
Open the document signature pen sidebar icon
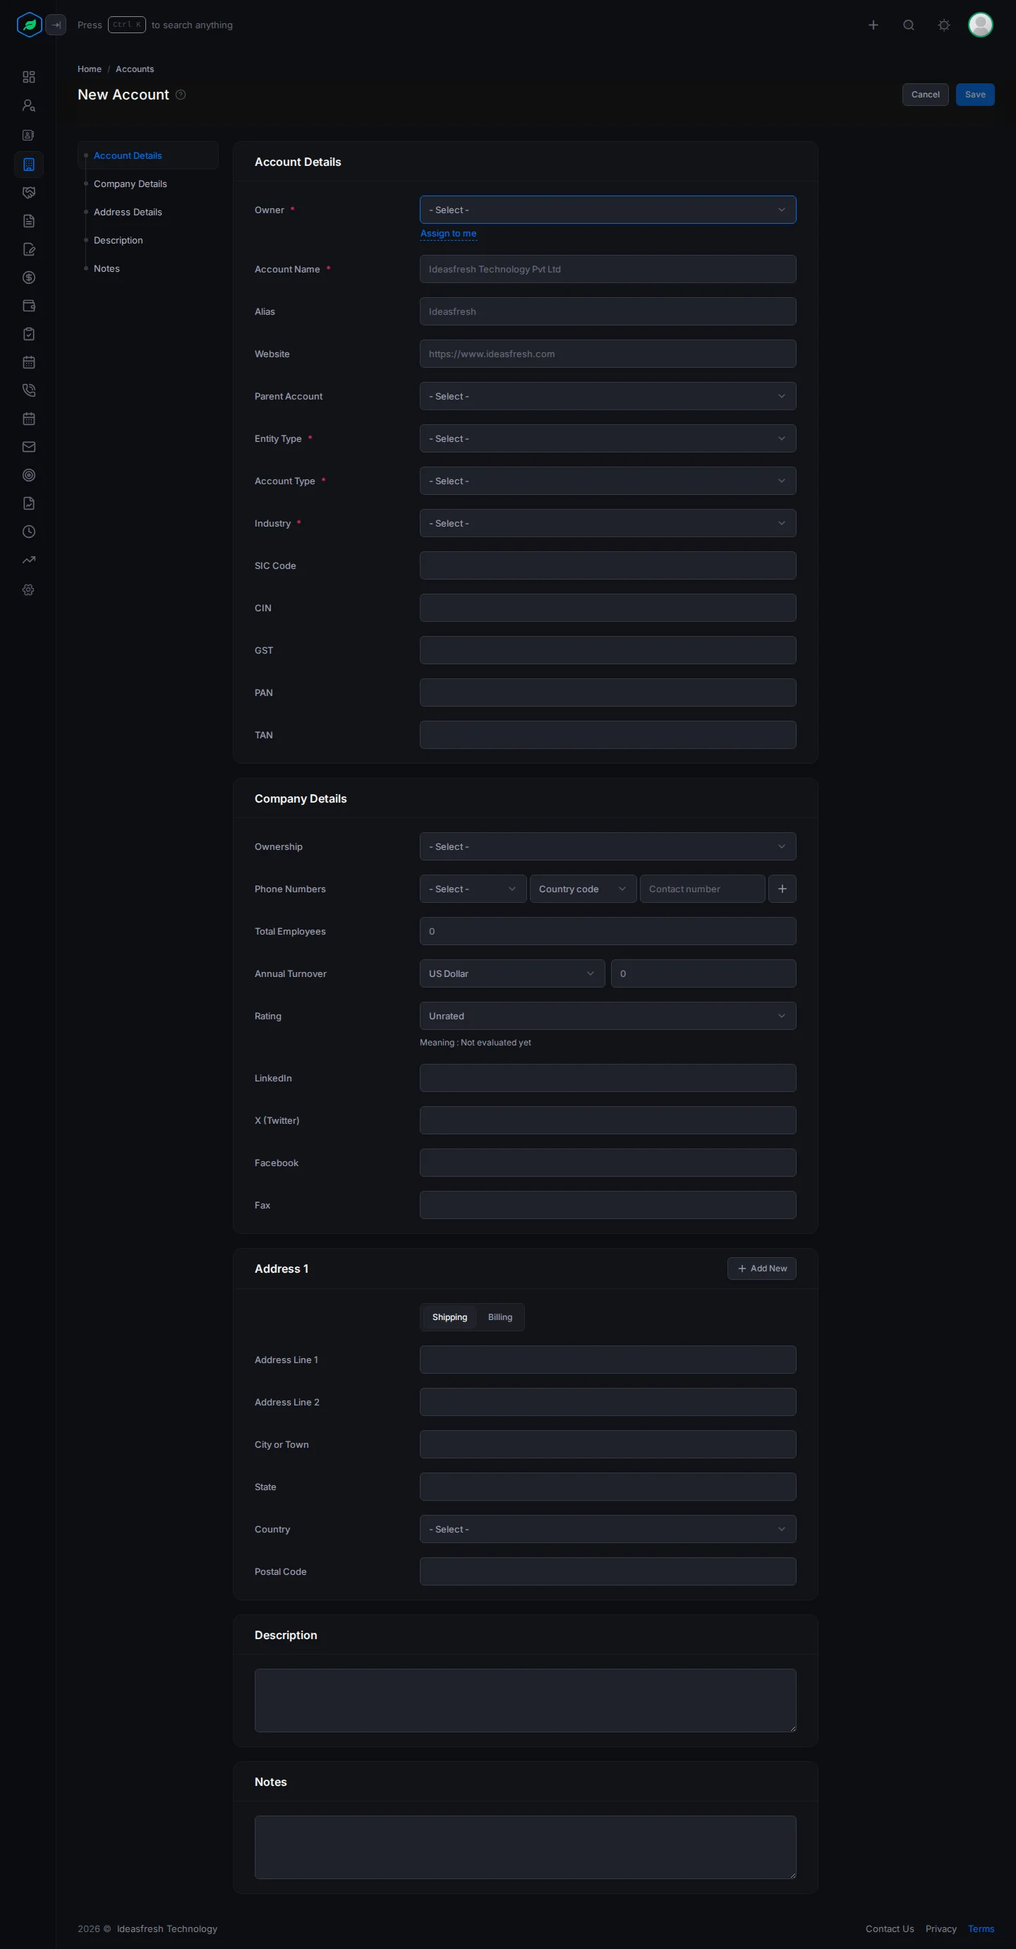pyautogui.click(x=29, y=250)
